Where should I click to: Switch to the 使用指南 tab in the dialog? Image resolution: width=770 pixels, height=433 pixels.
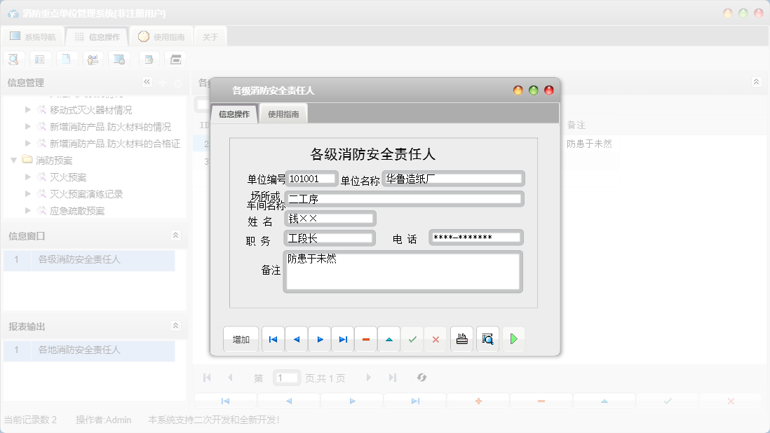click(x=283, y=112)
